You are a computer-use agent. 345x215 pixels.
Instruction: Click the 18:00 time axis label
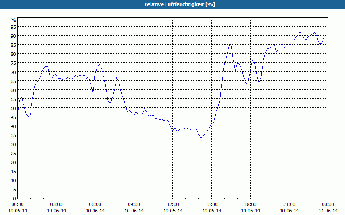point(251,205)
